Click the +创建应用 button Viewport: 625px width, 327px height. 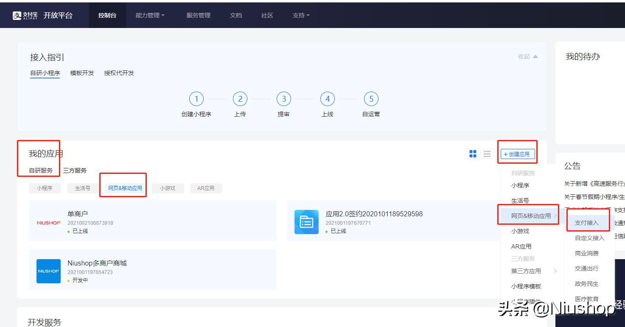(x=517, y=155)
